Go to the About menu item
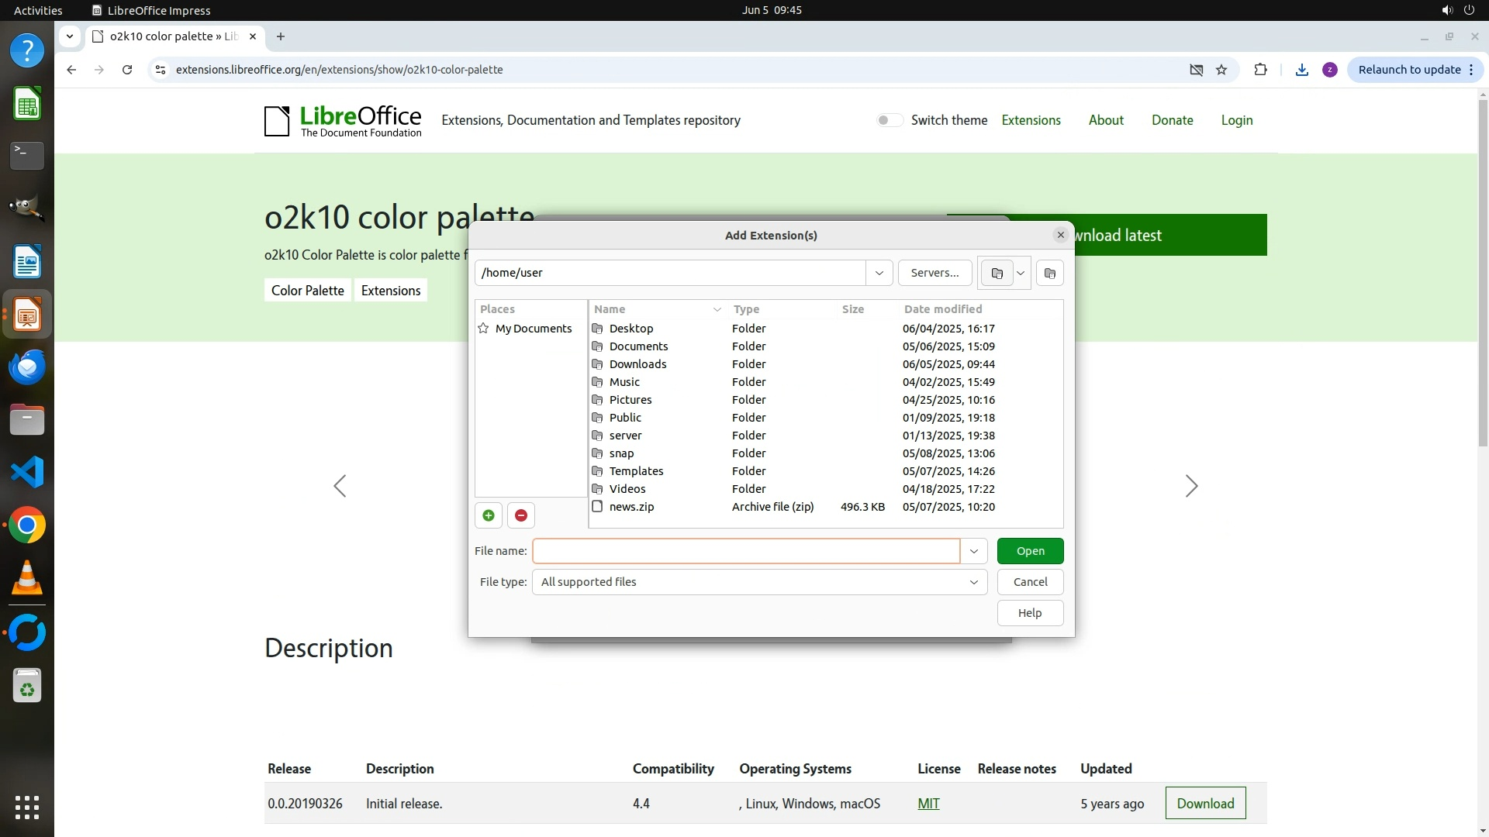This screenshot has width=1489, height=837. coord(1105,120)
